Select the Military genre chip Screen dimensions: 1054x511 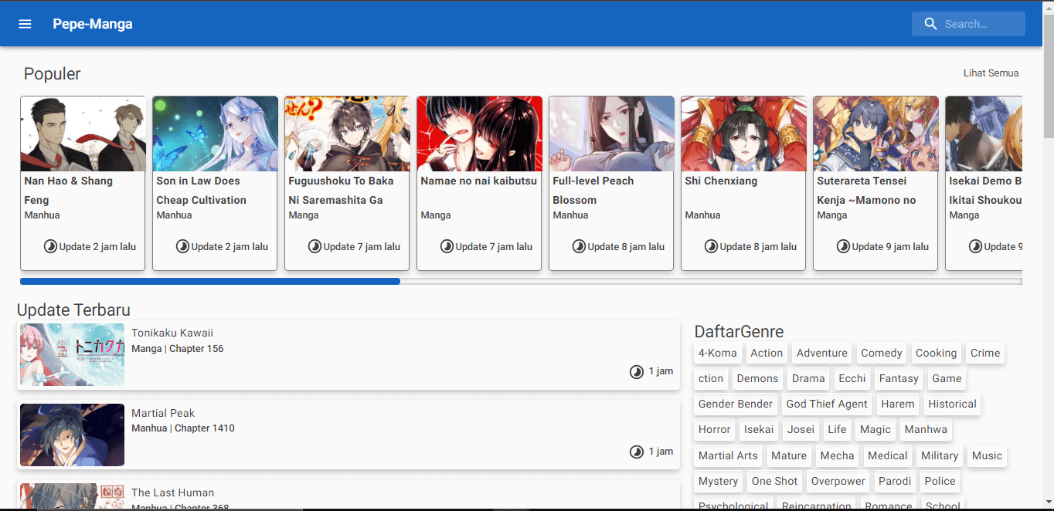click(x=940, y=455)
